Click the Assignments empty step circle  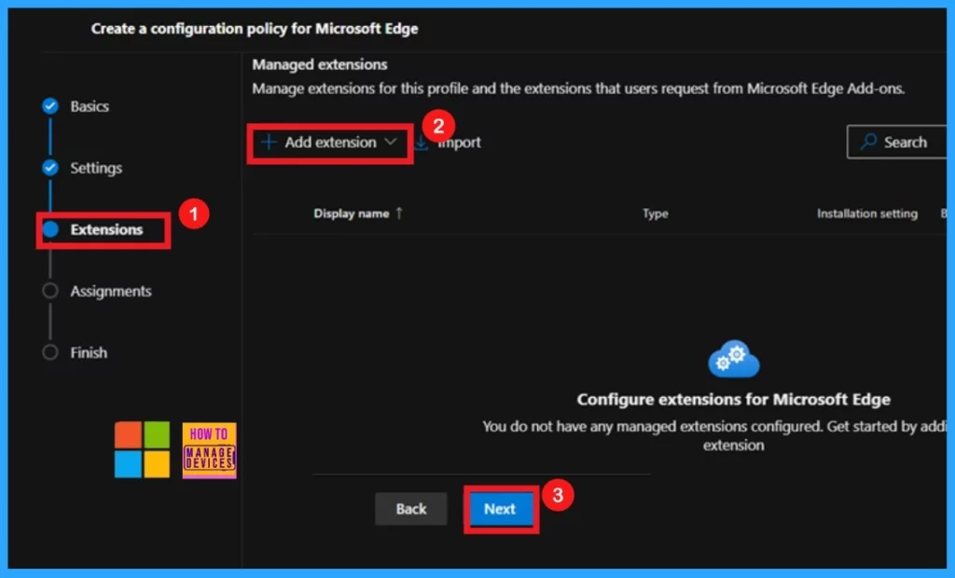point(50,291)
